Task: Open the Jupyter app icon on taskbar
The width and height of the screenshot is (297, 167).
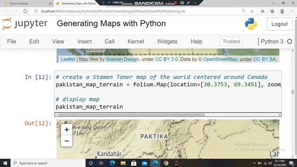Action: click(x=176, y=163)
